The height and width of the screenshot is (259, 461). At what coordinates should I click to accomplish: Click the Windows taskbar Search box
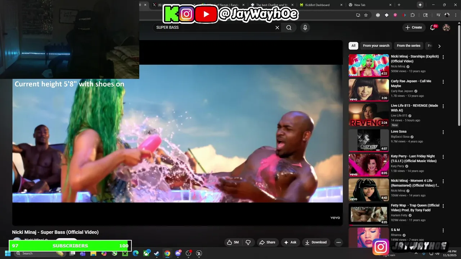tap(40, 253)
